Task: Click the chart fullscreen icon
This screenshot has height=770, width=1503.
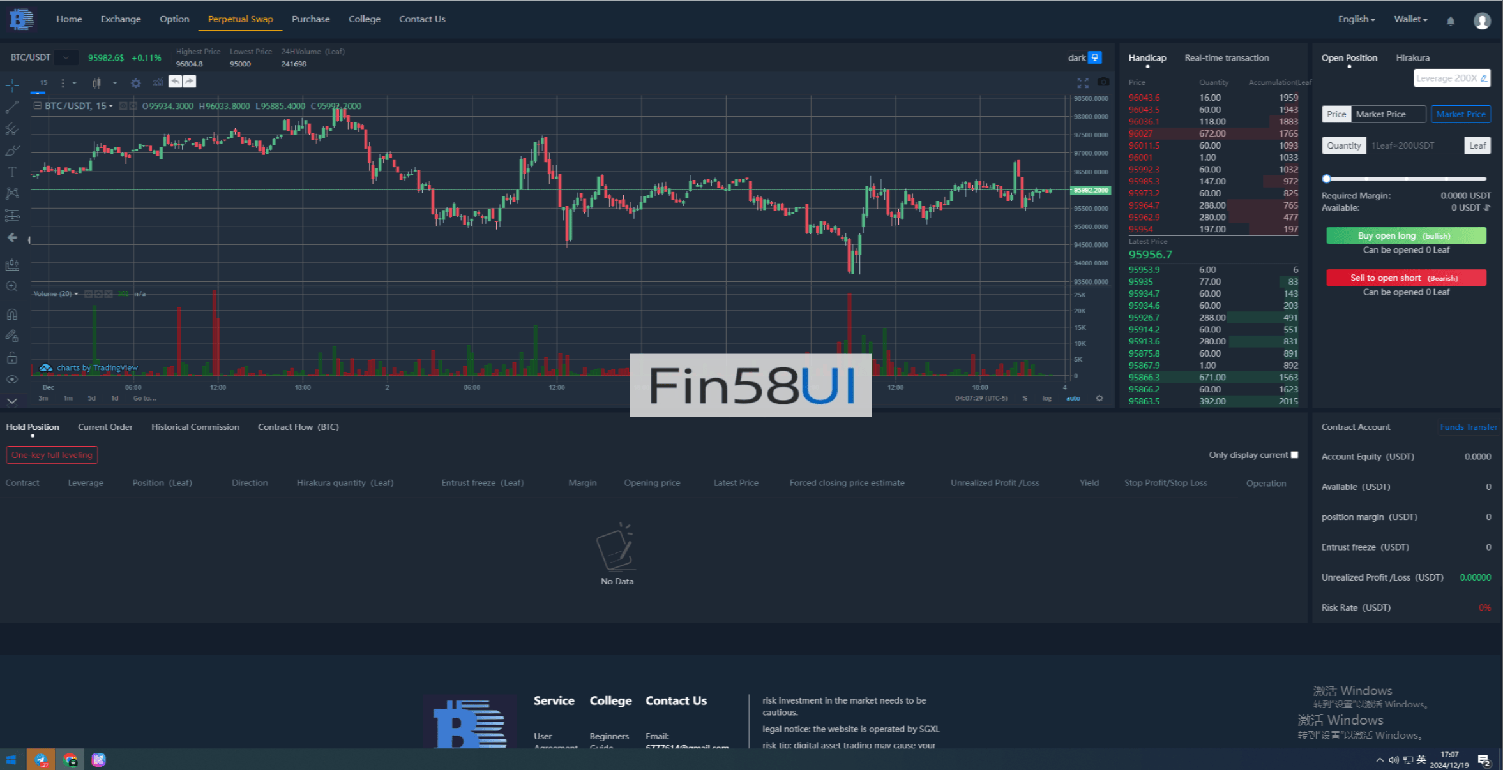Action: (1083, 83)
